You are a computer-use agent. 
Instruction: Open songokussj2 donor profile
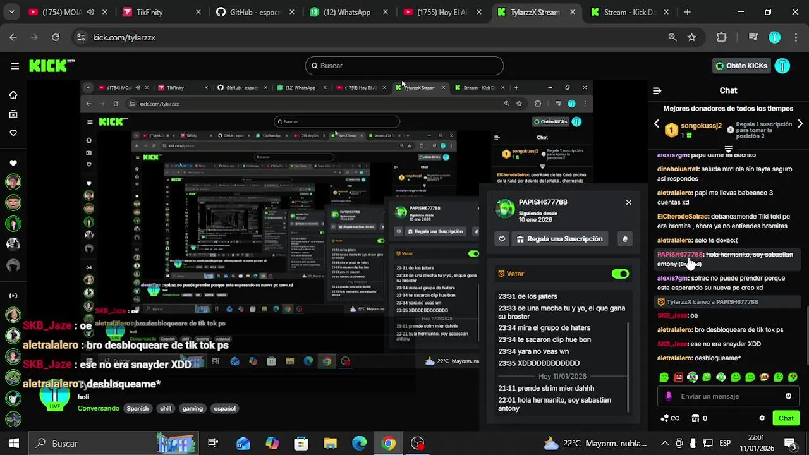[702, 126]
